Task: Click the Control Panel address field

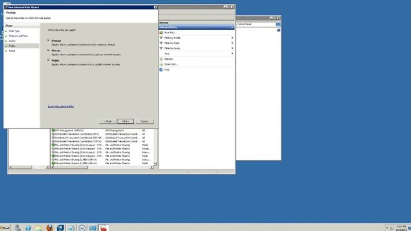Action: click(256, 24)
